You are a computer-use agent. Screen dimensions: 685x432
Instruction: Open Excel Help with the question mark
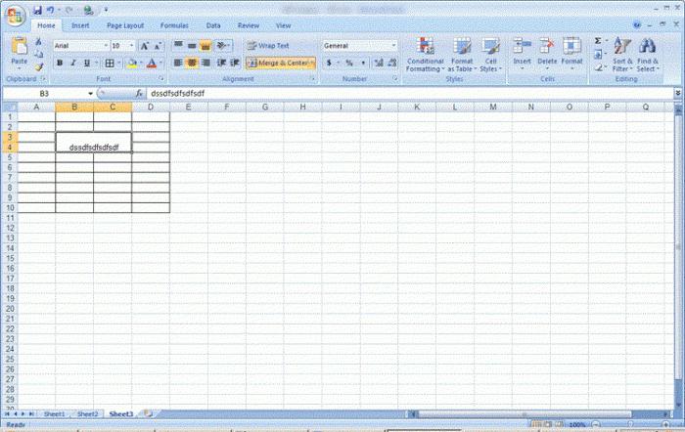click(x=637, y=24)
